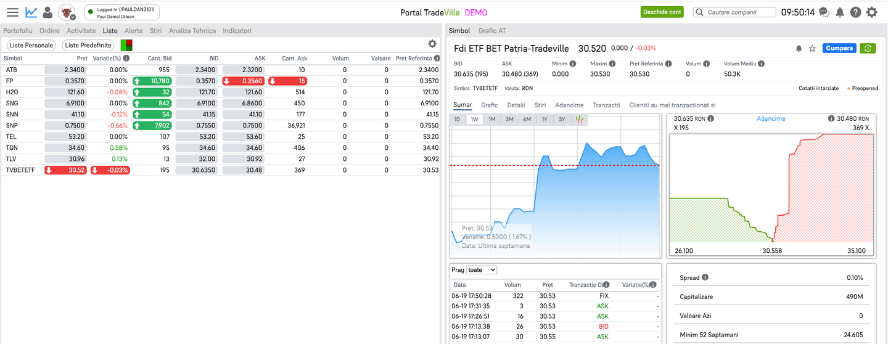This screenshot has width=888, height=344.
Task: Open the Liste Predefinite dropdown
Action: pyautogui.click(x=88, y=45)
